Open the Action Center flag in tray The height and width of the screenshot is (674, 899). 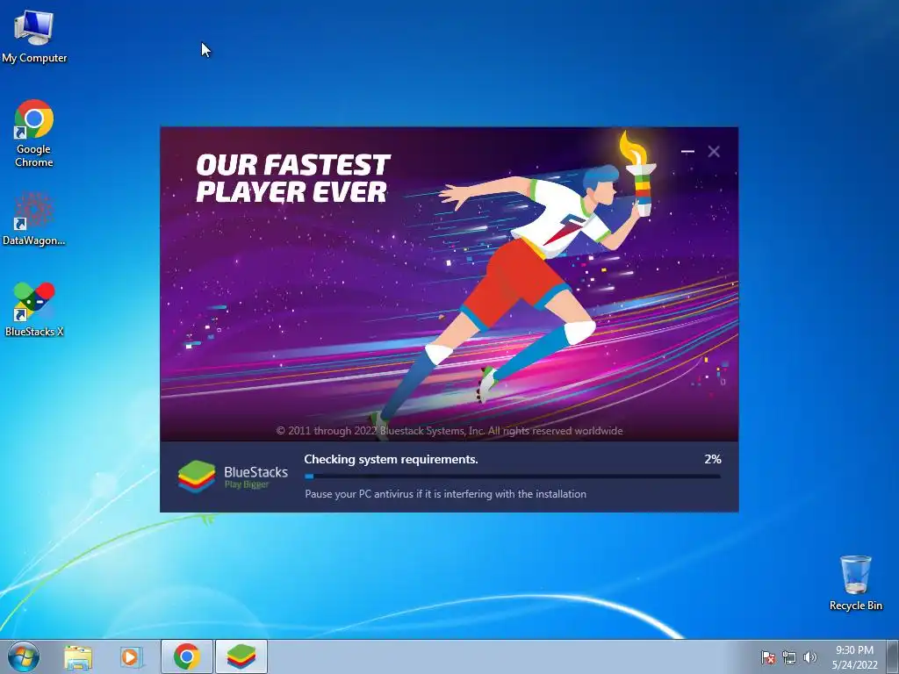click(x=767, y=657)
